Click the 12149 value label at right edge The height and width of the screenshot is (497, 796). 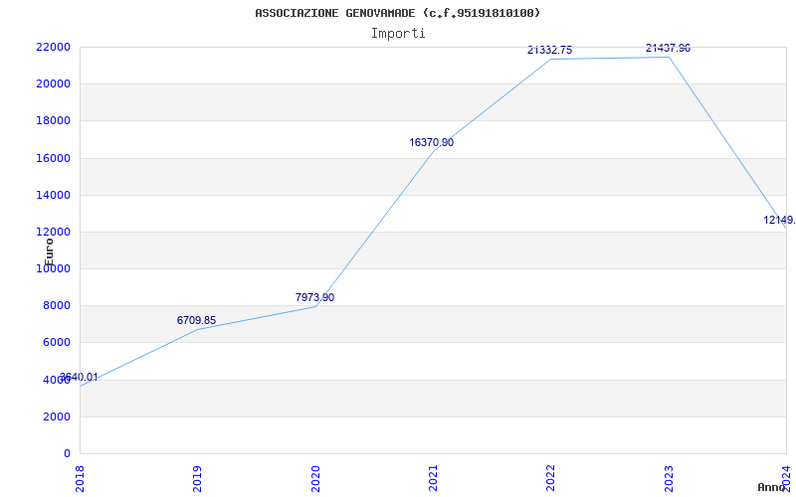coord(778,220)
